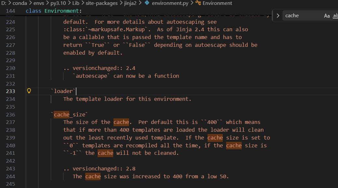Toggle Match Case (Aa) in find widget
338x188 pixels.
pos(327,16)
